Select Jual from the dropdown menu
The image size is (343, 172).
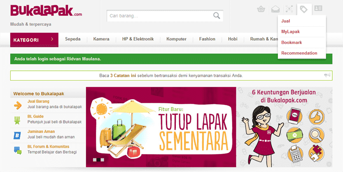pos(285,21)
